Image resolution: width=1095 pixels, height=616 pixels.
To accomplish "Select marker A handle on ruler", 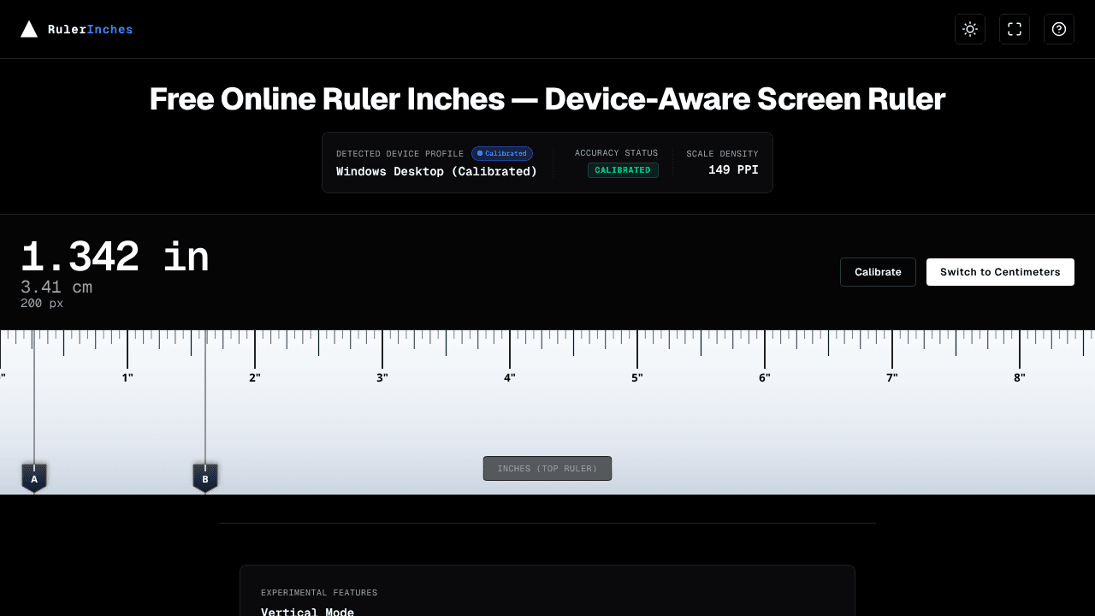I will [x=34, y=478].
